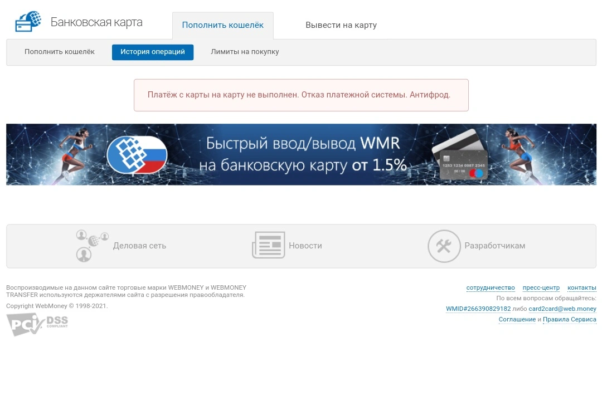602x405 pixels.
Task: Open the Пополнить кошелёк submenu item
Action: click(60, 52)
